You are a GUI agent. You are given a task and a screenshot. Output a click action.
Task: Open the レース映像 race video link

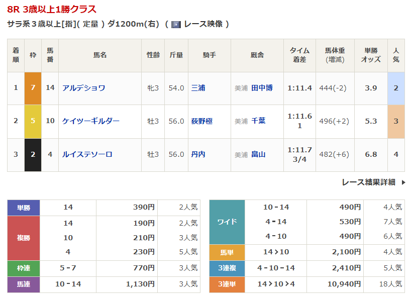click(203, 24)
